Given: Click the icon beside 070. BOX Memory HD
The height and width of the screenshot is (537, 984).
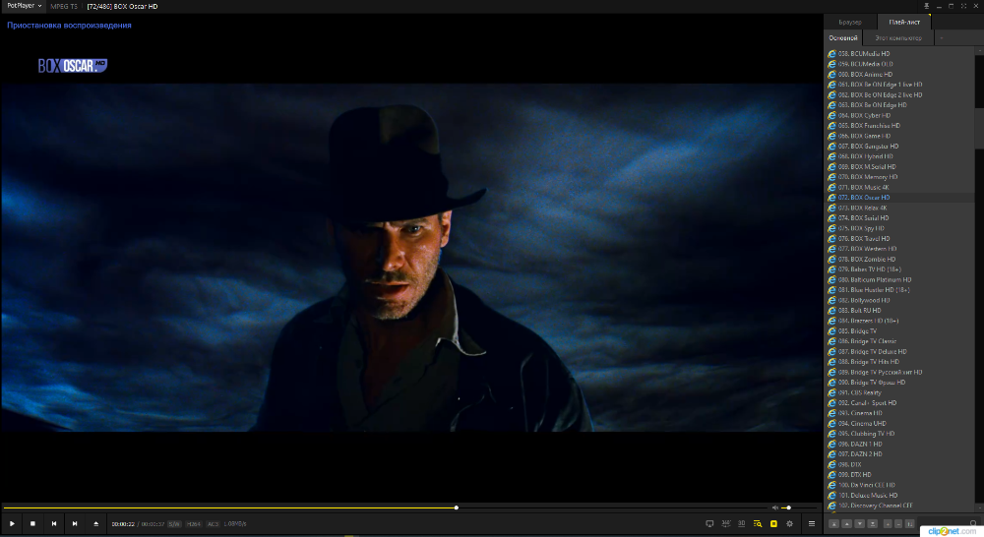Looking at the screenshot, I should 831,177.
